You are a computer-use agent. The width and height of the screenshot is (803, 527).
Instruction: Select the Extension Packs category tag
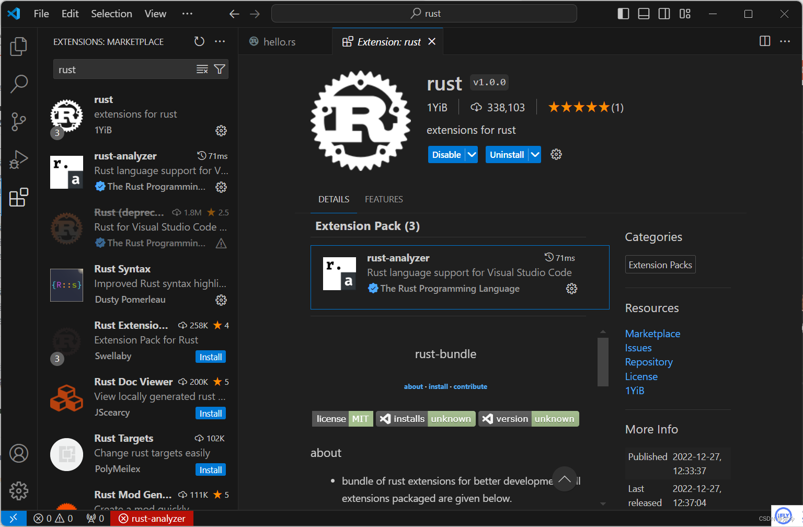click(660, 265)
